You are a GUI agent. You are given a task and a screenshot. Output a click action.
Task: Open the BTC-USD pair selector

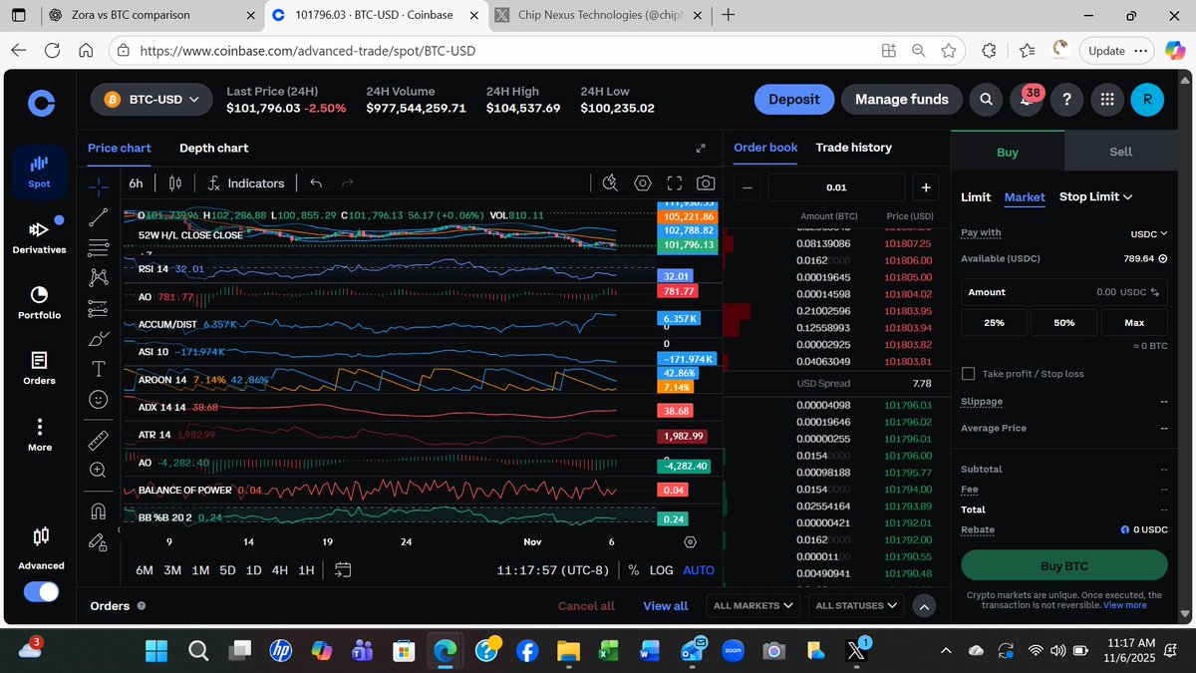tap(152, 99)
